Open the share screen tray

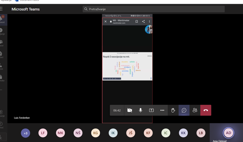pyautogui.click(x=151, y=110)
